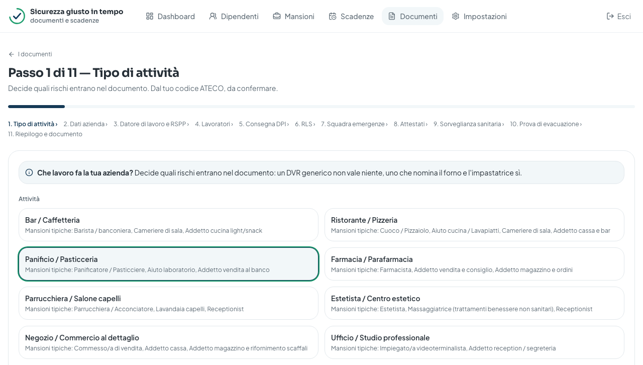Image resolution: width=643 pixels, height=365 pixels.
Task: Select the Bar / Caffetteria activity
Action: click(x=168, y=225)
